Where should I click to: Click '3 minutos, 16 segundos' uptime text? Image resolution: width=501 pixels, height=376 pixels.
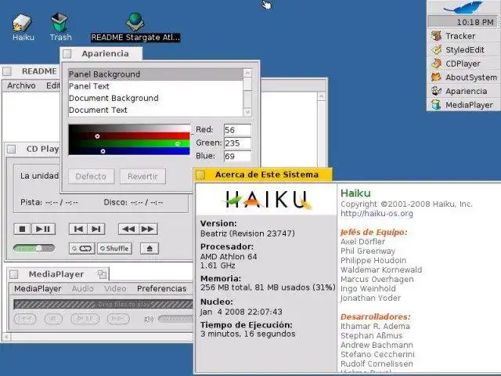click(x=247, y=334)
